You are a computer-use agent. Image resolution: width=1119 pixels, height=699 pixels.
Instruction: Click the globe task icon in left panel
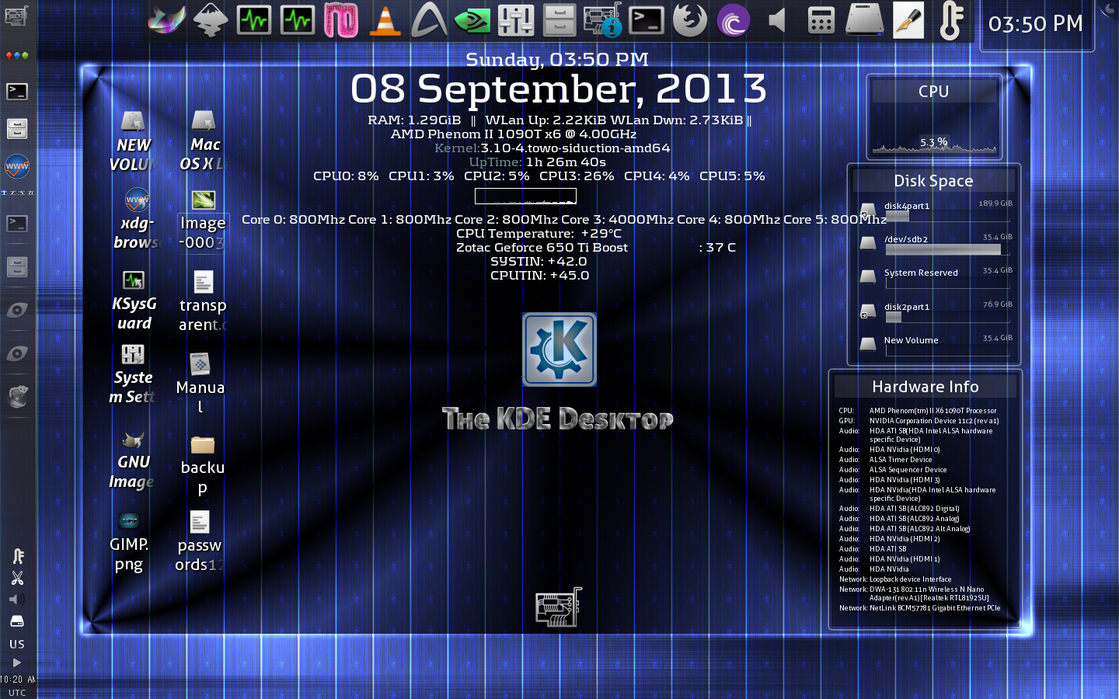click(17, 397)
